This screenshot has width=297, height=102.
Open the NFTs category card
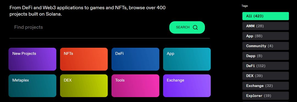84,59
